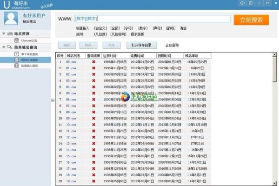Apply the [几位相同] rule
Viewport: 279px width, 186px height.
(118, 34)
